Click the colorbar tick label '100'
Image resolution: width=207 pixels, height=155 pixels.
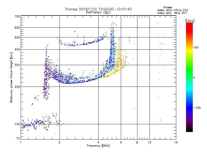pos(196,48)
